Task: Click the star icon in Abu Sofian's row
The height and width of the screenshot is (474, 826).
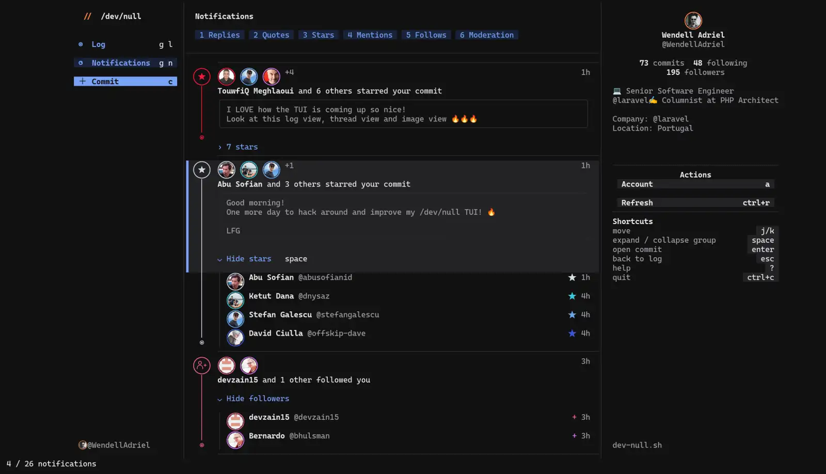Action: 572,278
